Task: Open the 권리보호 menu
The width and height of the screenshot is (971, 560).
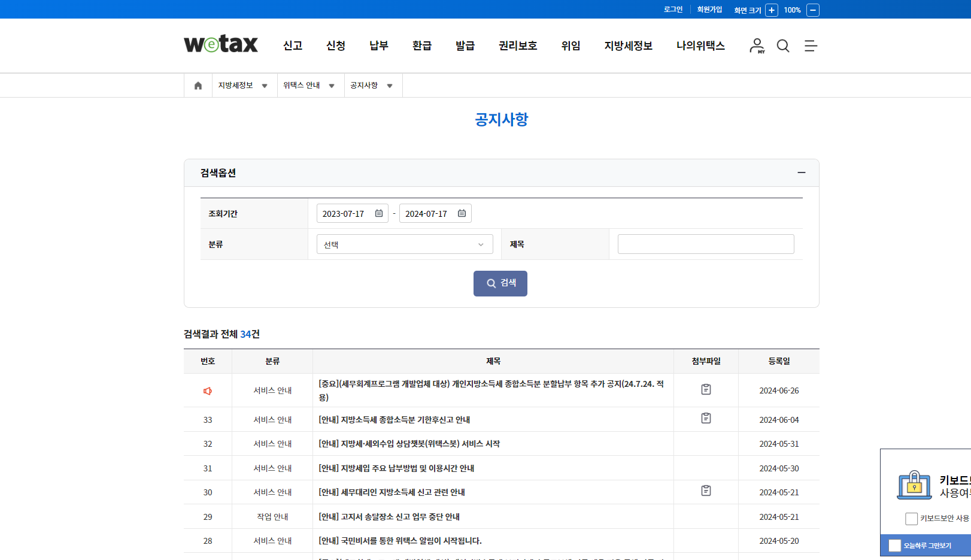Action: tap(518, 46)
